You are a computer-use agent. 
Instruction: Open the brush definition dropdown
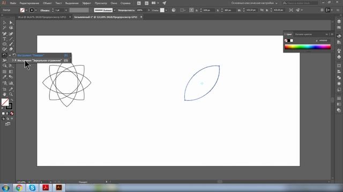click(114, 10)
